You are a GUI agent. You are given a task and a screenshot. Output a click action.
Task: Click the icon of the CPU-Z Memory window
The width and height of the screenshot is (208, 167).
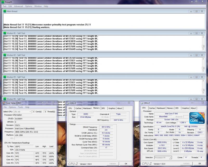68,103
